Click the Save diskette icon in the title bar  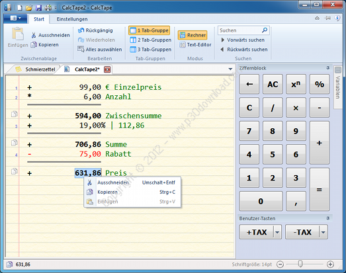[x=39, y=8]
